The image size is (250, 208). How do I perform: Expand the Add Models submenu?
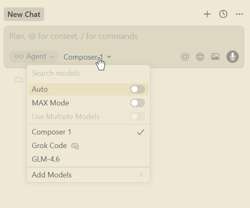[88, 175]
